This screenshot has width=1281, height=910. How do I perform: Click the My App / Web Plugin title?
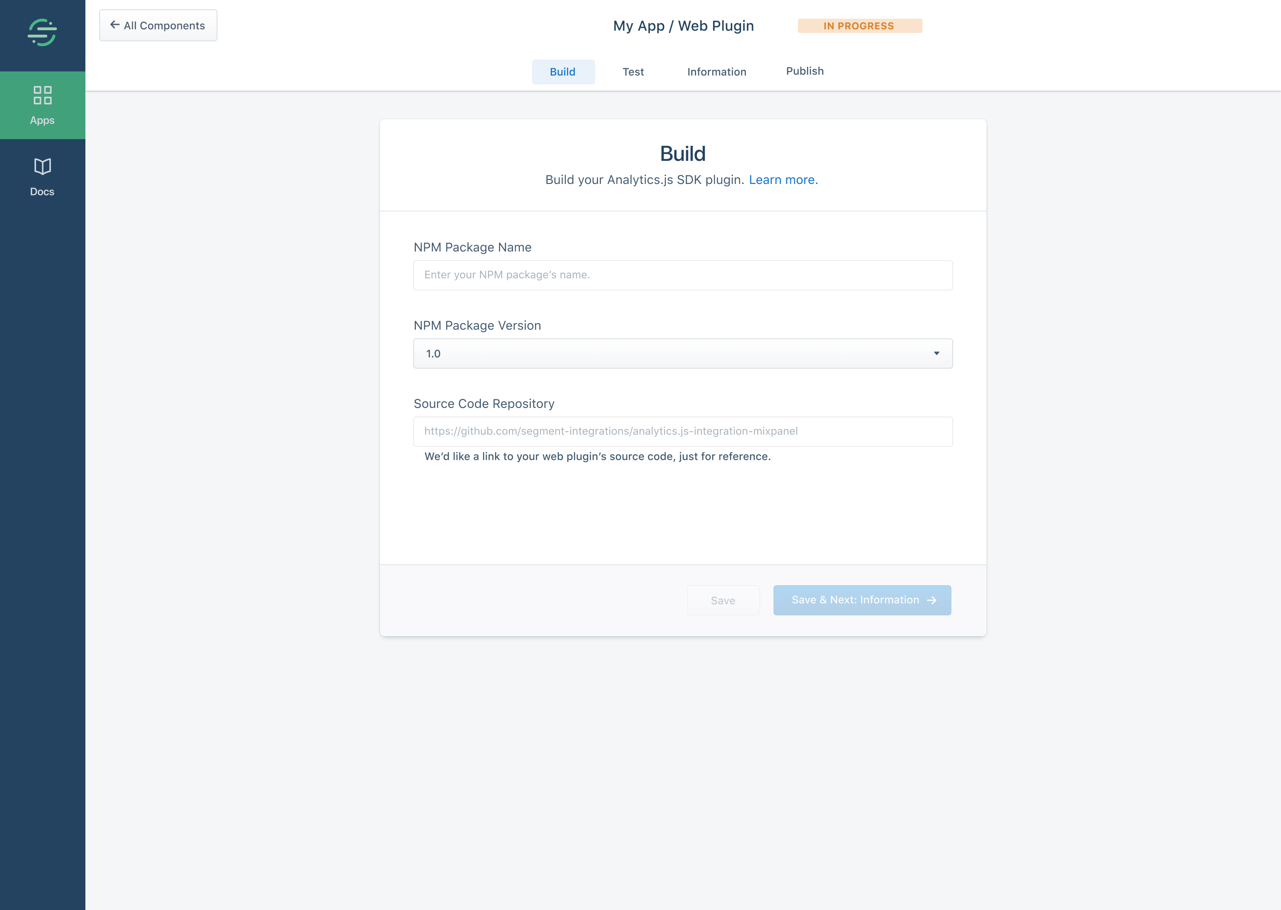[x=683, y=26]
